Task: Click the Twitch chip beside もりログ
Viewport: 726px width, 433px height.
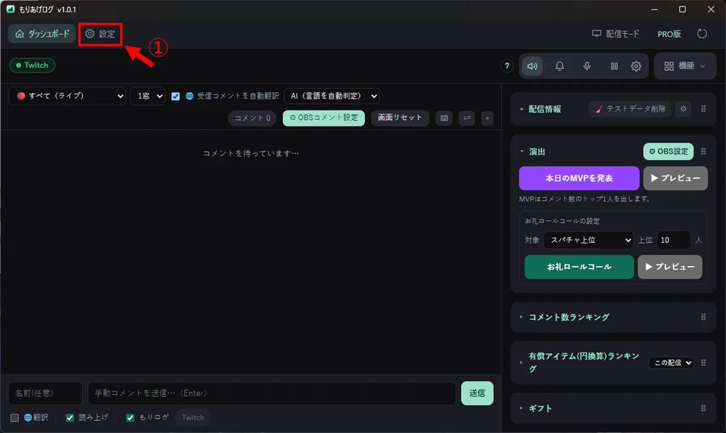Action: (x=193, y=417)
